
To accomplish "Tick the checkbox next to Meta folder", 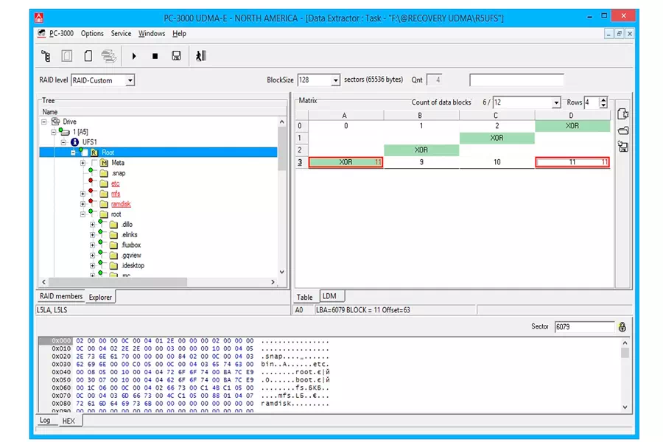I will [x=95, y=163].
